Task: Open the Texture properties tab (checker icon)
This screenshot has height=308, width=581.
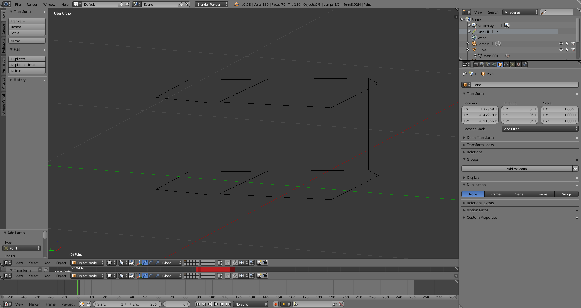Action: click(x=518, y=64)
